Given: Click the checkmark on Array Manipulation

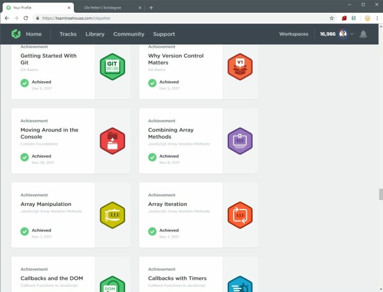Looking at the screenshot, I should [24, 231].
